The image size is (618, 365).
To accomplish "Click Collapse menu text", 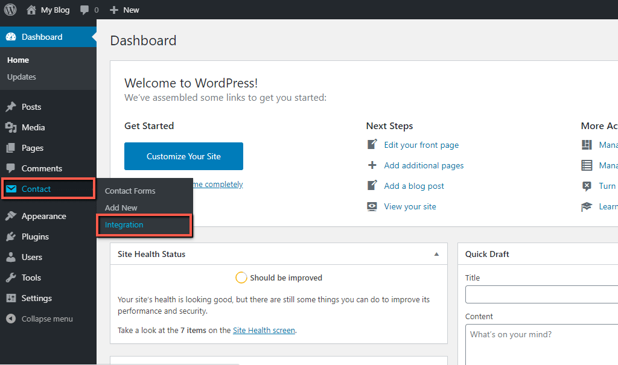I will (x=47, y=319).
